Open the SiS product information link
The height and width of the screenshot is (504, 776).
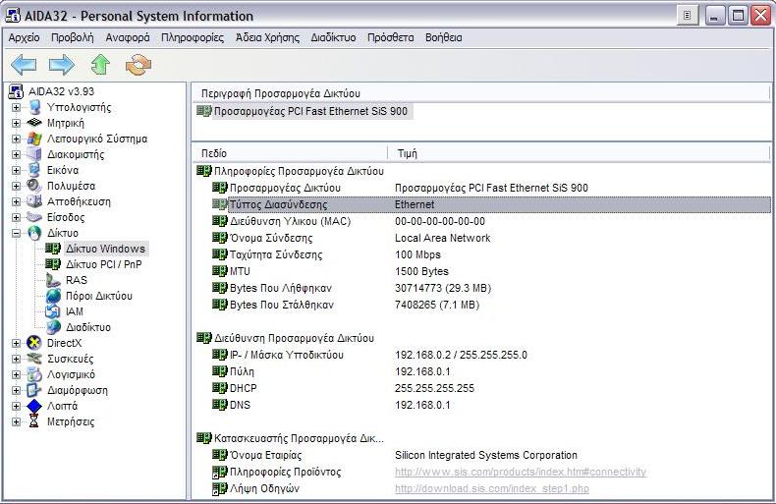click(520, 473)
